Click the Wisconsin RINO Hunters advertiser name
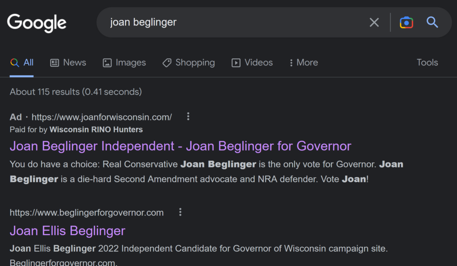 [96, 130]
